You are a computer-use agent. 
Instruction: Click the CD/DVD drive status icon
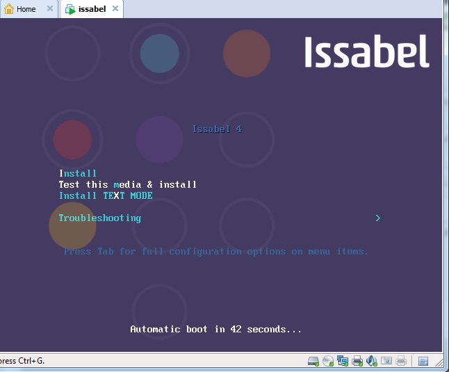coord(328,361)
